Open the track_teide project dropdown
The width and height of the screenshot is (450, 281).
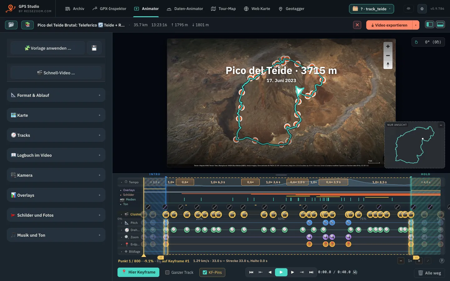[371, 9]
